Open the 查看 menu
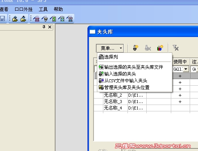 4,9
